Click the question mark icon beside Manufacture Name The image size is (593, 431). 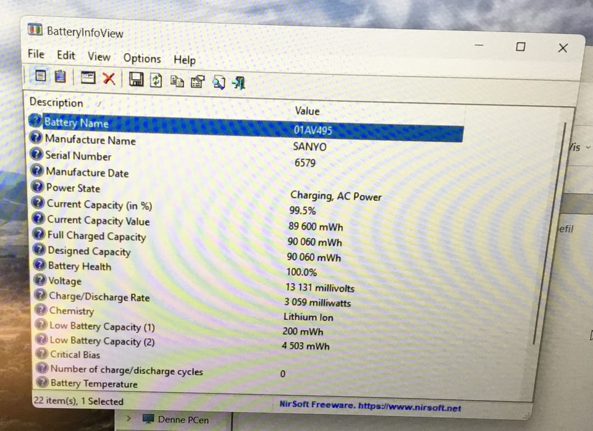tap(36, 137)
